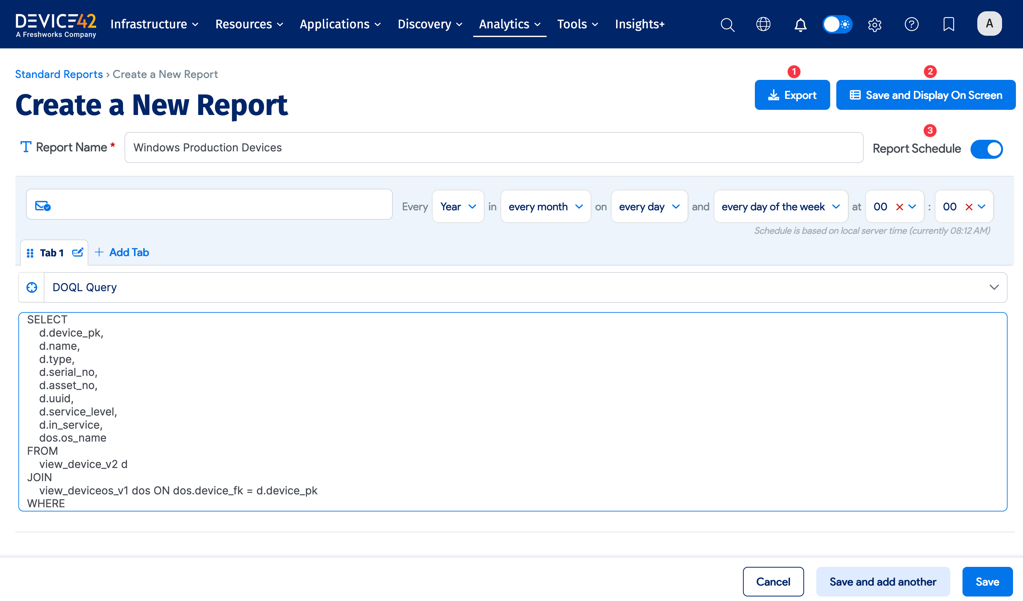Open the 'every day of the week' dropdown
Screen dimensions: 1023x601
pyautogui.click(x=780, y=206)
